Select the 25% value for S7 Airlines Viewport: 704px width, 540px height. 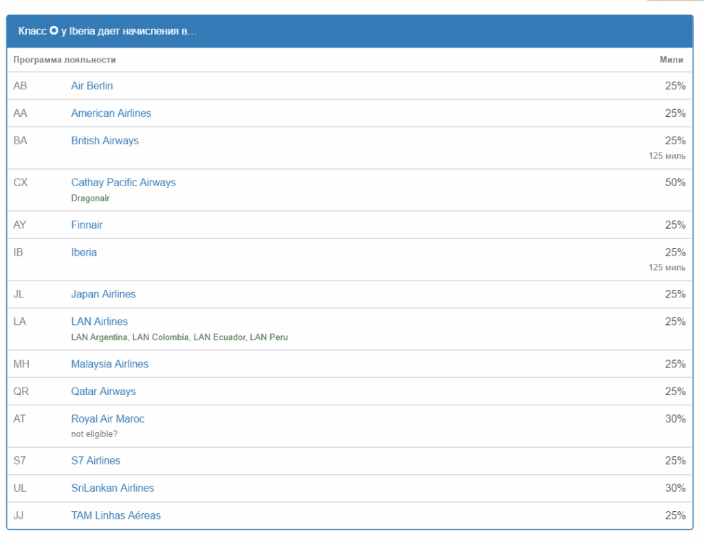675,460
